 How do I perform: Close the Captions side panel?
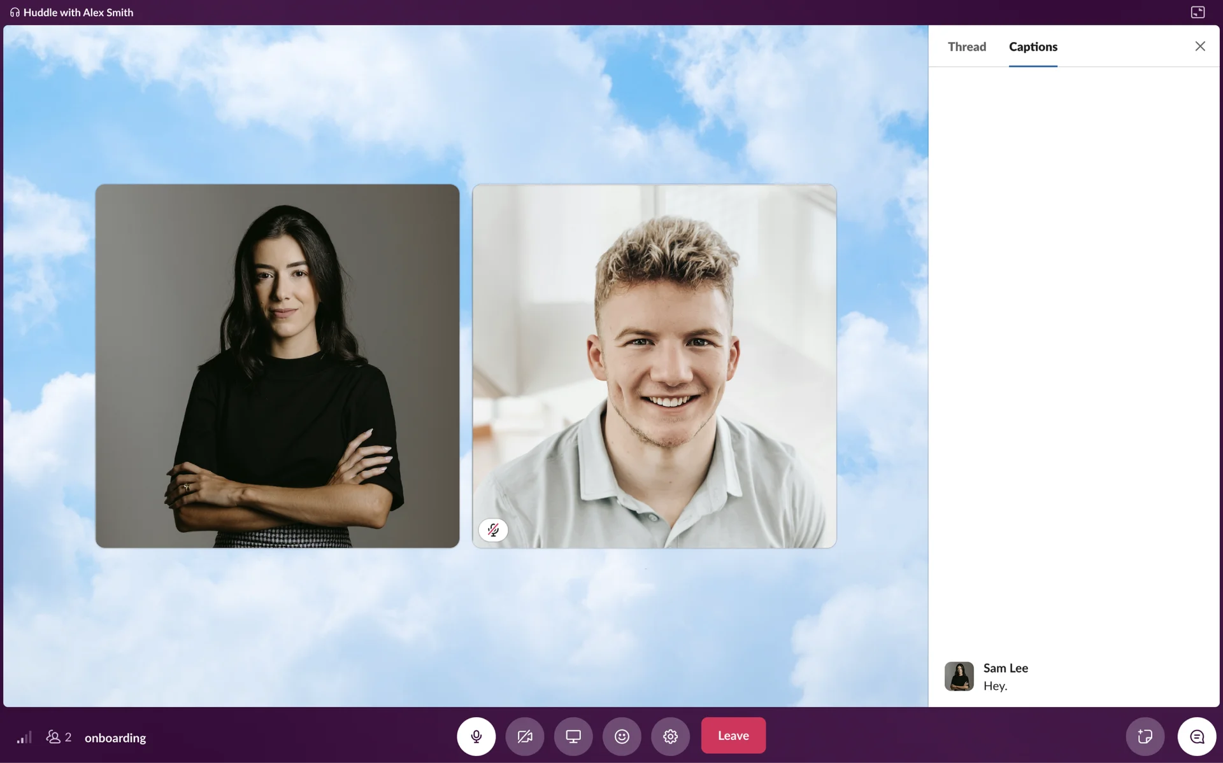pyautogui.click(x=1199, y=46)
